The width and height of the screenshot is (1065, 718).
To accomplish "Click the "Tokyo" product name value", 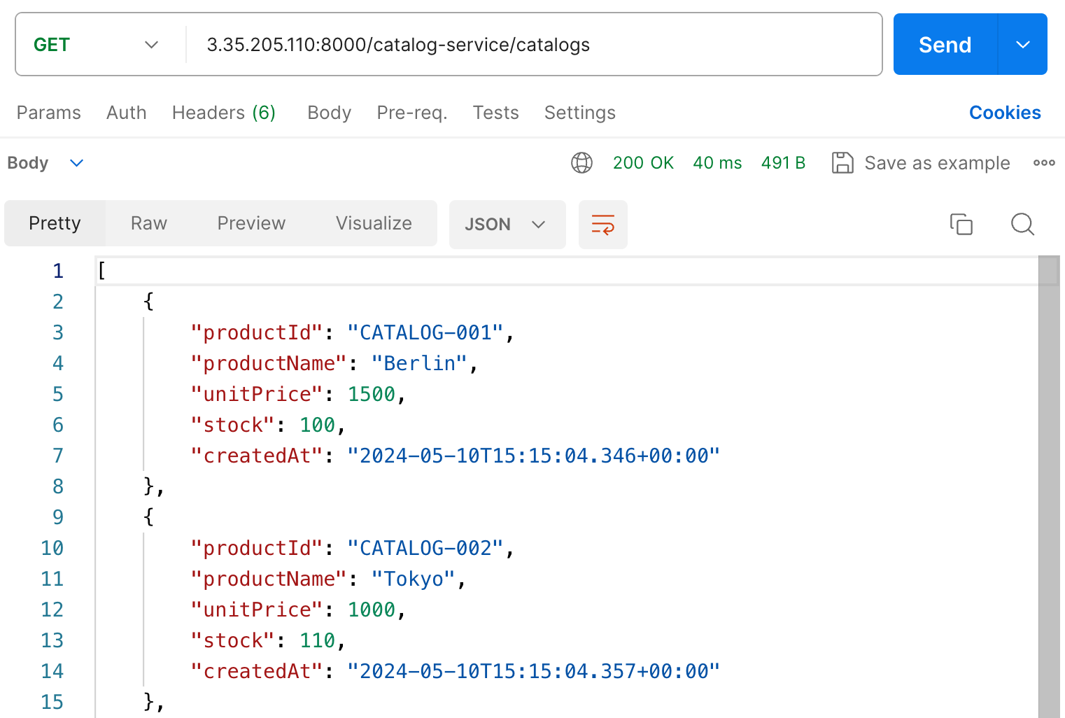I will coord(414,579).
